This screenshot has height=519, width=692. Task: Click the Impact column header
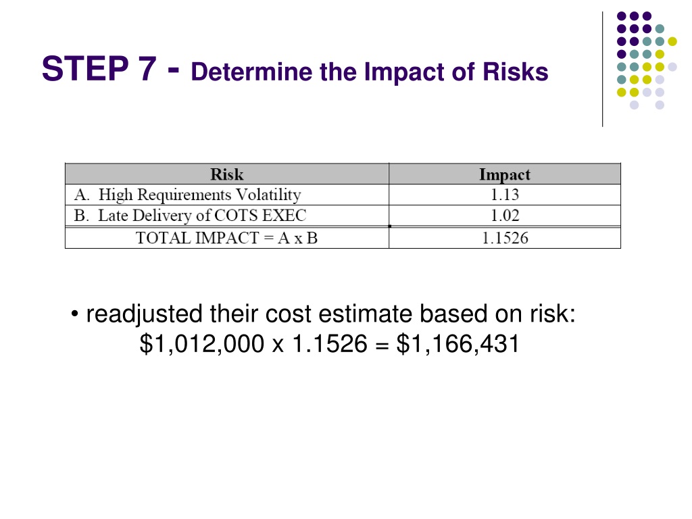[x=505, y=174]
